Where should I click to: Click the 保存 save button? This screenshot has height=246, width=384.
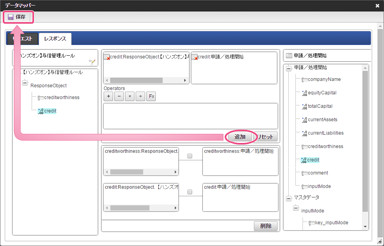point(18,17)
